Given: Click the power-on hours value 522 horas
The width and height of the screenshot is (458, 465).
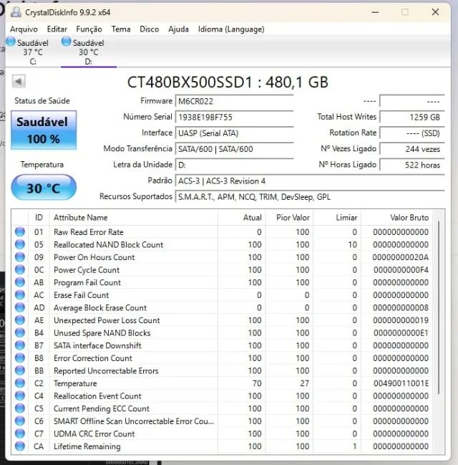Looking at the screenshot, I should [412, 166].
